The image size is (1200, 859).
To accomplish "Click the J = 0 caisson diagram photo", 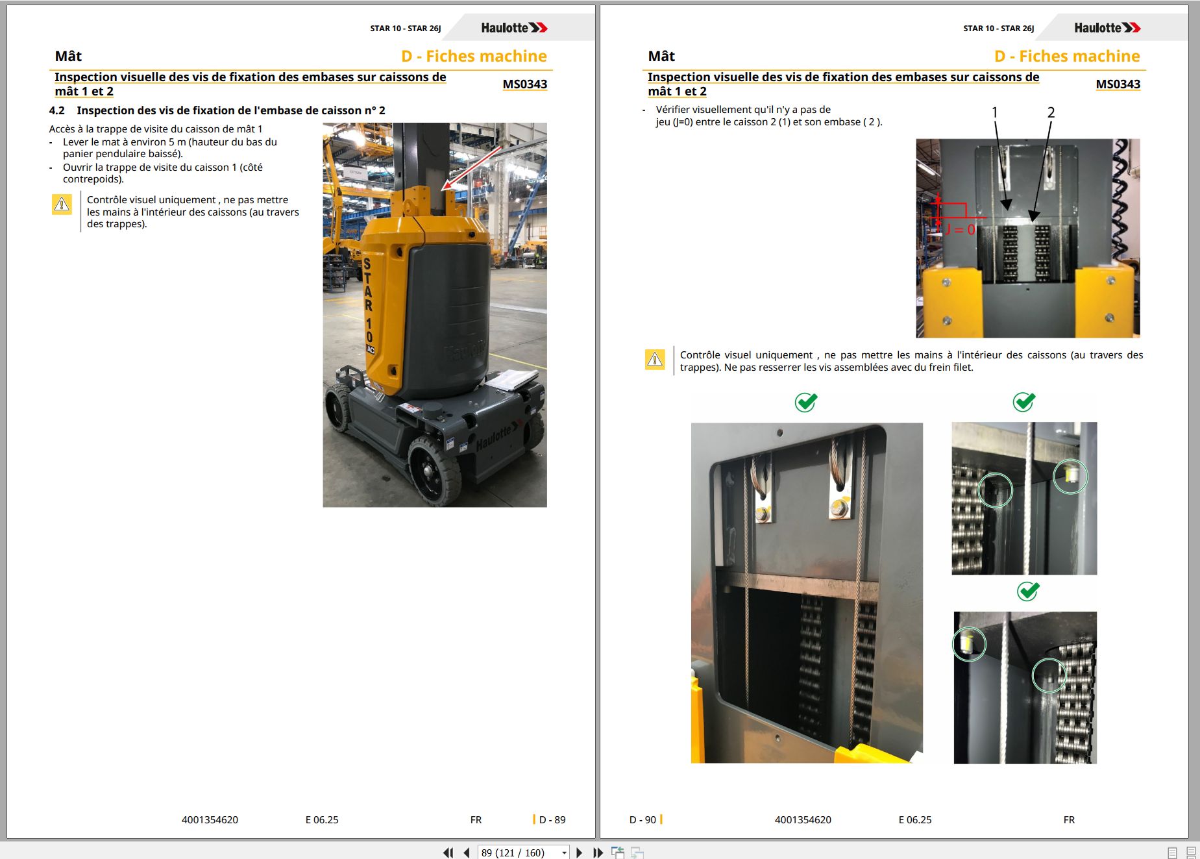I will pos(1027,238).
